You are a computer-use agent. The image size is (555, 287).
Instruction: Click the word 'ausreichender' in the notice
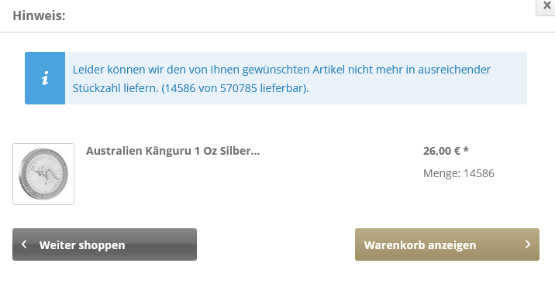tap(454, 70)
